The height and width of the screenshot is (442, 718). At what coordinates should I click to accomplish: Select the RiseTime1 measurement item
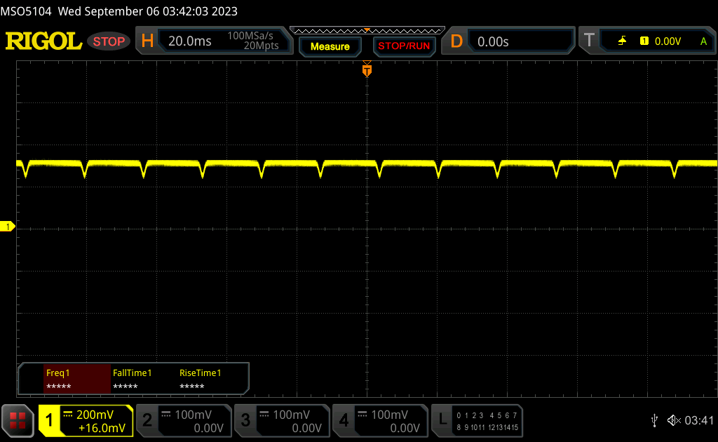click(200, 379)
